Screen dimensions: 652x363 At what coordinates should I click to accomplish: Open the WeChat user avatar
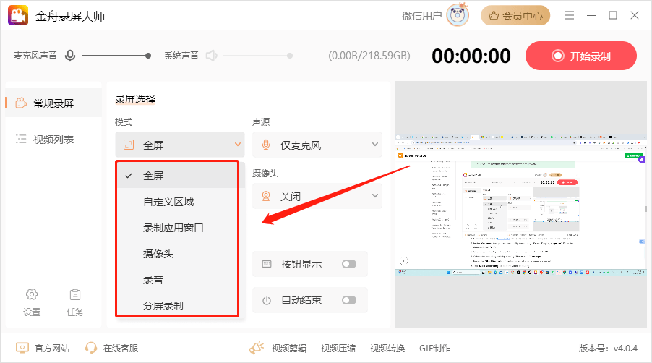pyautogui.click(x=458, y=15)
